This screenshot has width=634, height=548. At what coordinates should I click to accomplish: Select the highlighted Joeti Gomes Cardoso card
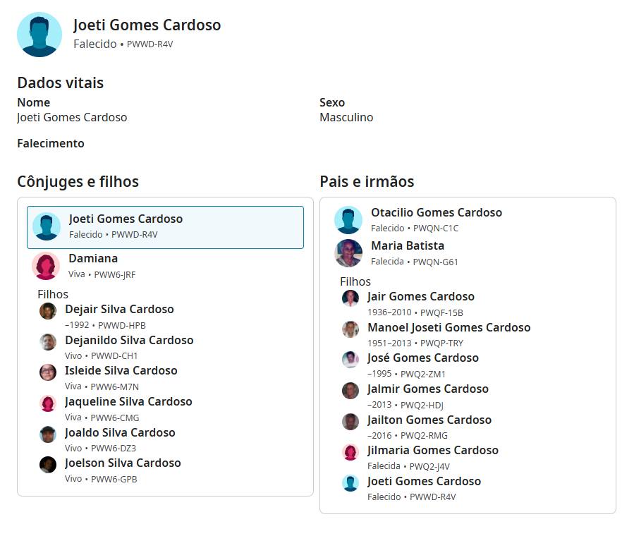coord(165,227)
